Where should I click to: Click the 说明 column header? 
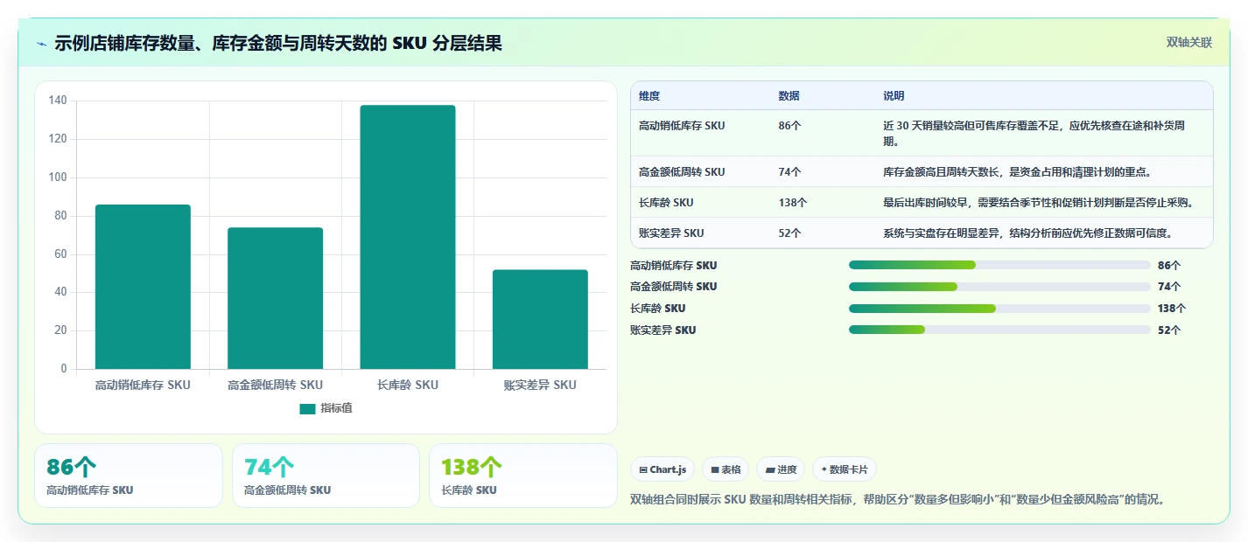(x=894, y=96)
